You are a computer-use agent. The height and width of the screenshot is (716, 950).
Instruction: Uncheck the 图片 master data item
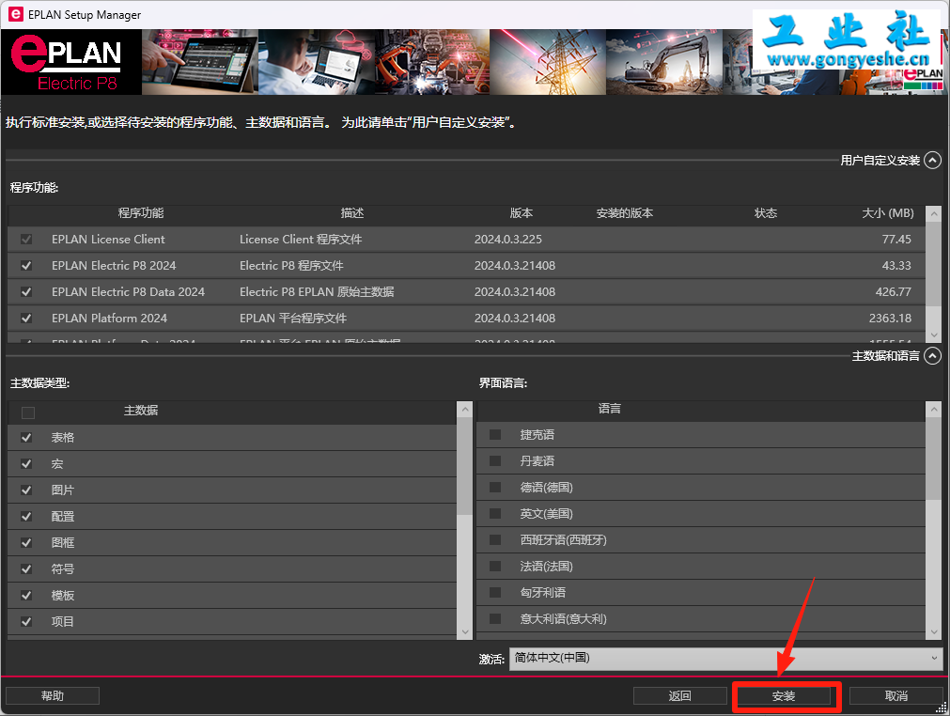[x=26, y=490]
